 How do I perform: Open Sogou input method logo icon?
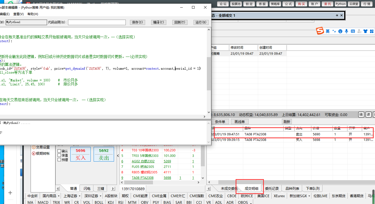click(320, 31)
